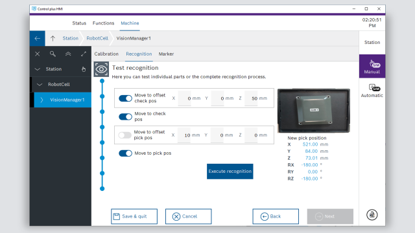Click the new pick position X value 521.00
This screenshot has height=233, width=415.
(x=310, y=144)
